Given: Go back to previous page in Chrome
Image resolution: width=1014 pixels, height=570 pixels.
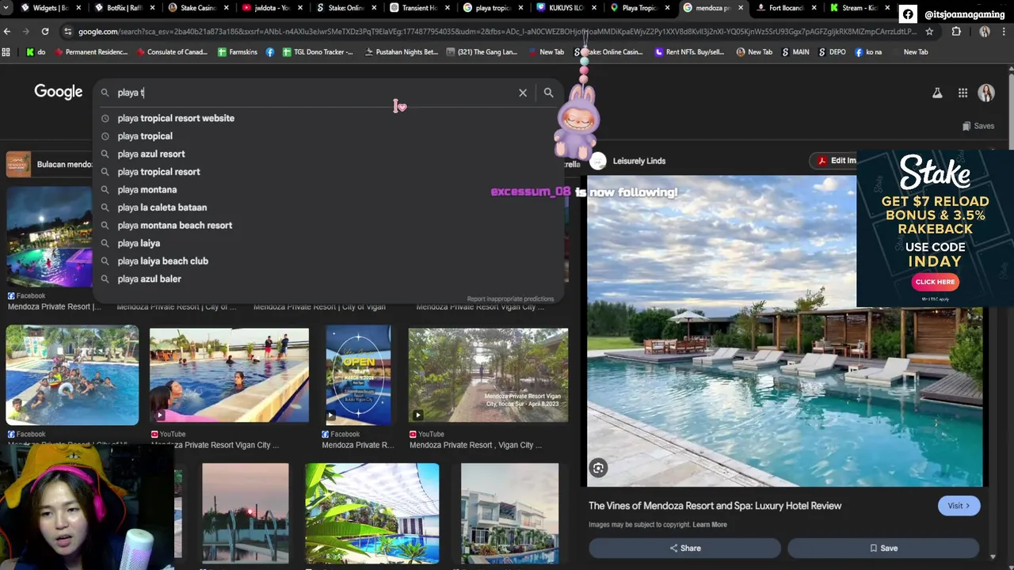Looking at the screenshot, I should pyautogui.click(x=7, y=32).
